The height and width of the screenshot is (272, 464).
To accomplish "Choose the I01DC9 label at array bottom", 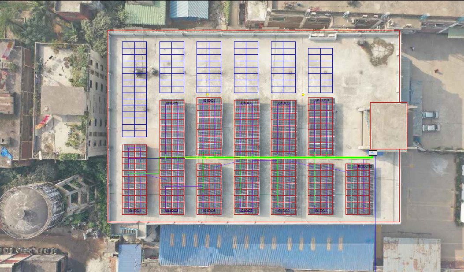I will [283, 211].
